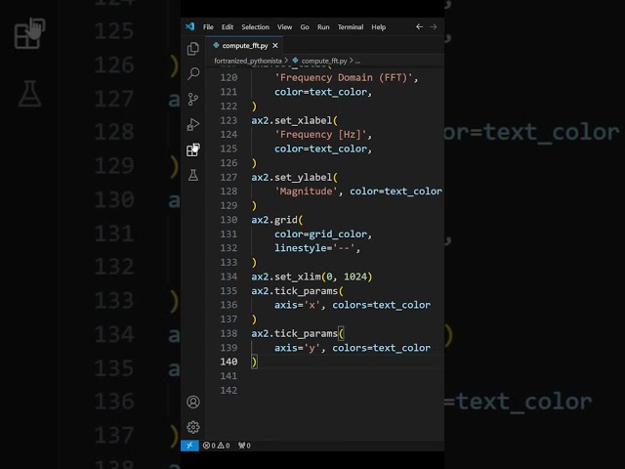Click fortranized_pythonista breadcrumb folder
Image resolution: width=625 pixels, height=469 pixels.
(x=247, y=61)
